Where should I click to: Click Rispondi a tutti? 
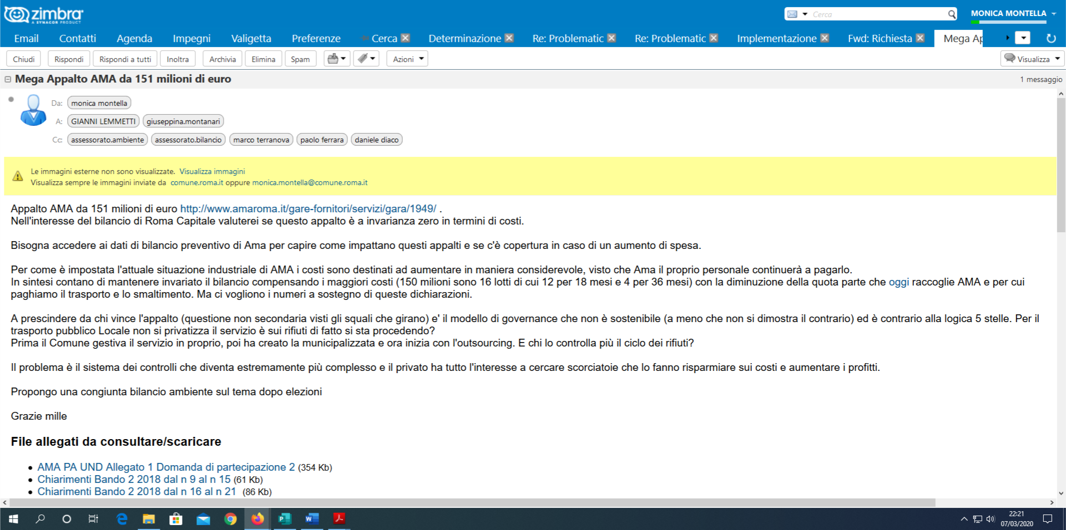point(125,59)
